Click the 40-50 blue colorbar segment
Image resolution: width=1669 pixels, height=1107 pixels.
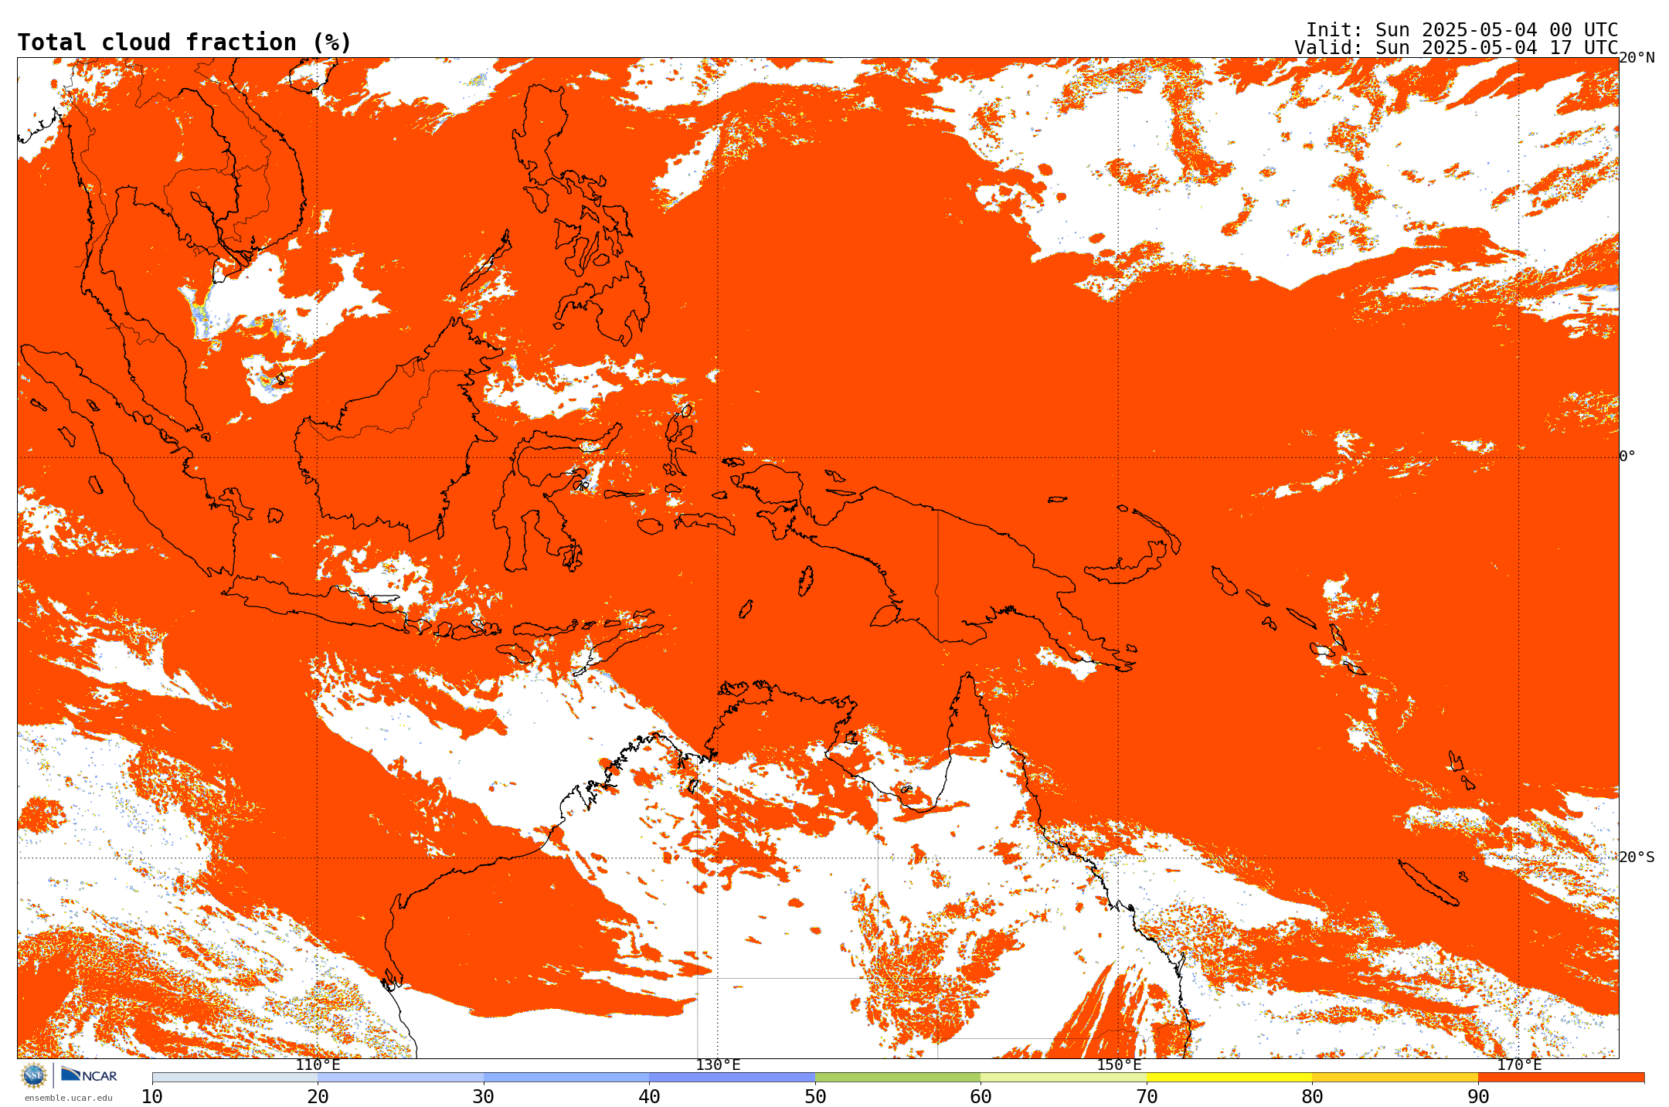[732, 1078]
